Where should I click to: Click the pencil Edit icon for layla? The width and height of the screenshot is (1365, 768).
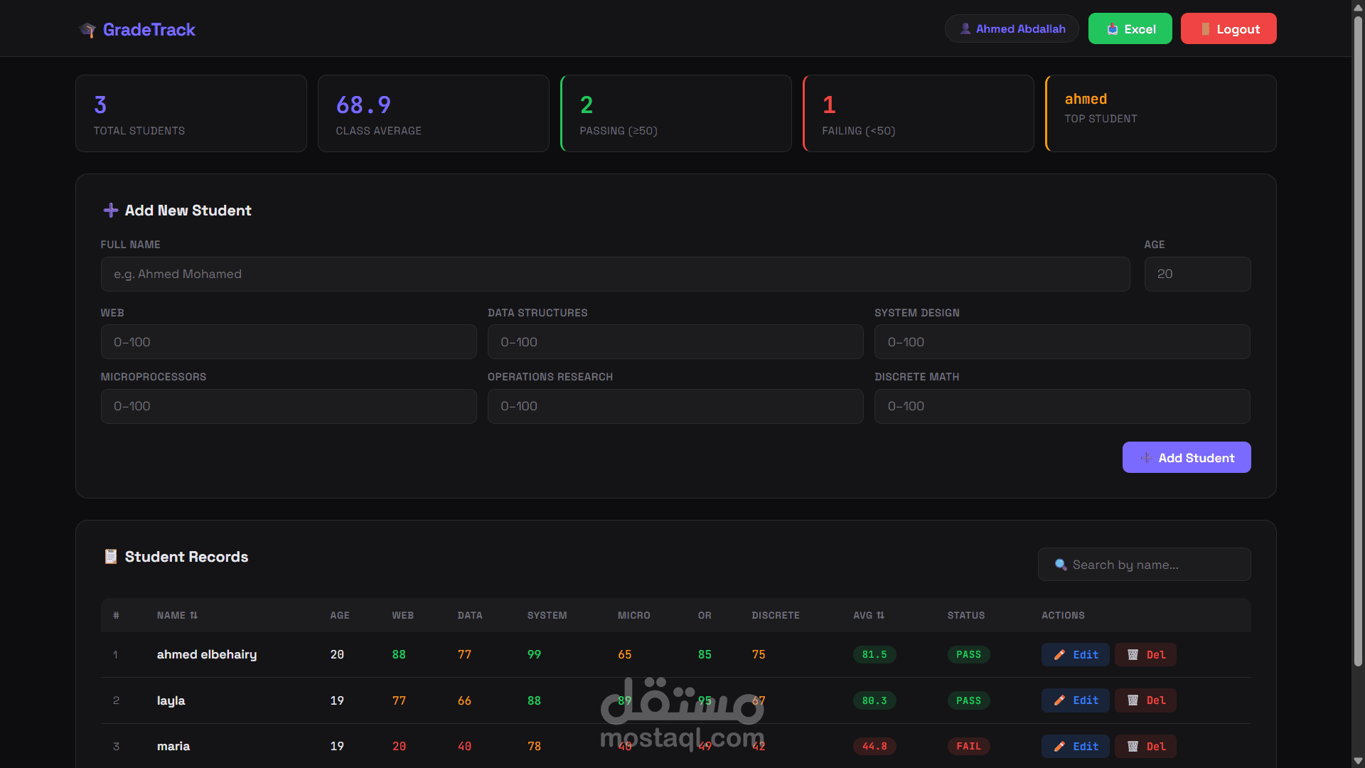(1059, 700)
